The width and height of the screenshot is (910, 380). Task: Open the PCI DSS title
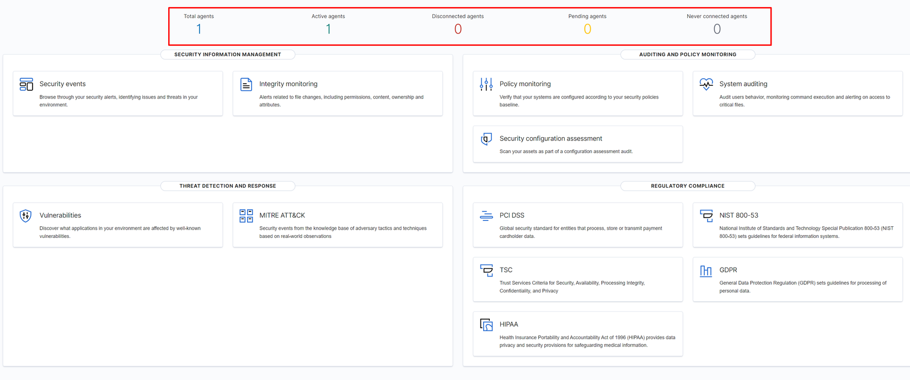(512, 215)
